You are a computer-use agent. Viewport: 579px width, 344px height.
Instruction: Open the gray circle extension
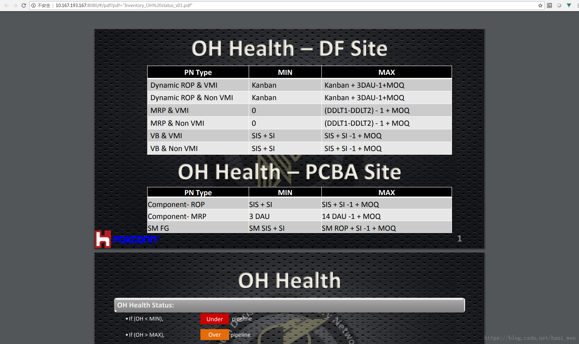coord(559,5)
